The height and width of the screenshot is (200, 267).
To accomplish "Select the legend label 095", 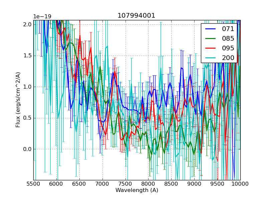I will 228,48.
